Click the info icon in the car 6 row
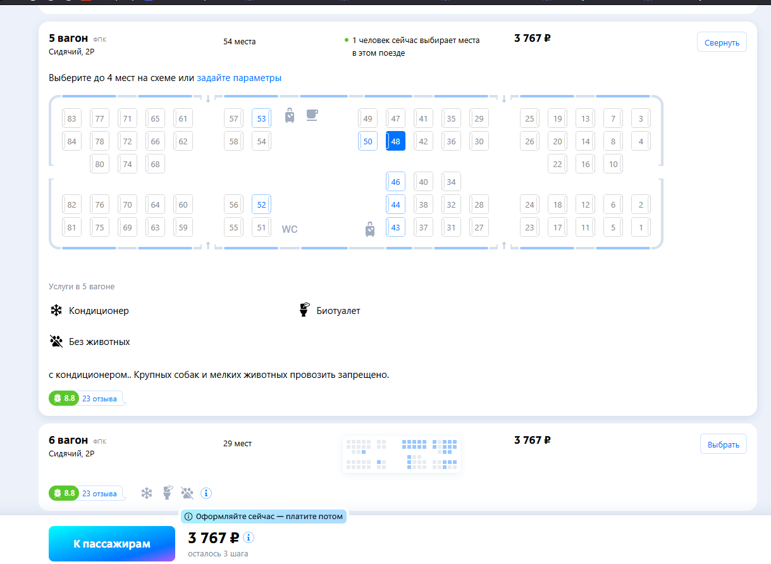The height and width of the screenshot is (564, 771). pos(206,493)
